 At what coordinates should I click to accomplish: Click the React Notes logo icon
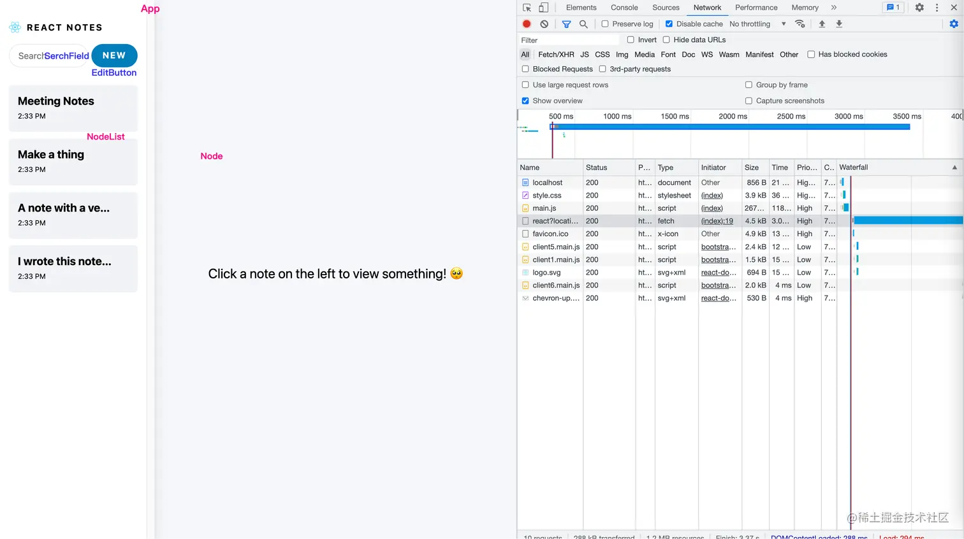pos(15,27)
